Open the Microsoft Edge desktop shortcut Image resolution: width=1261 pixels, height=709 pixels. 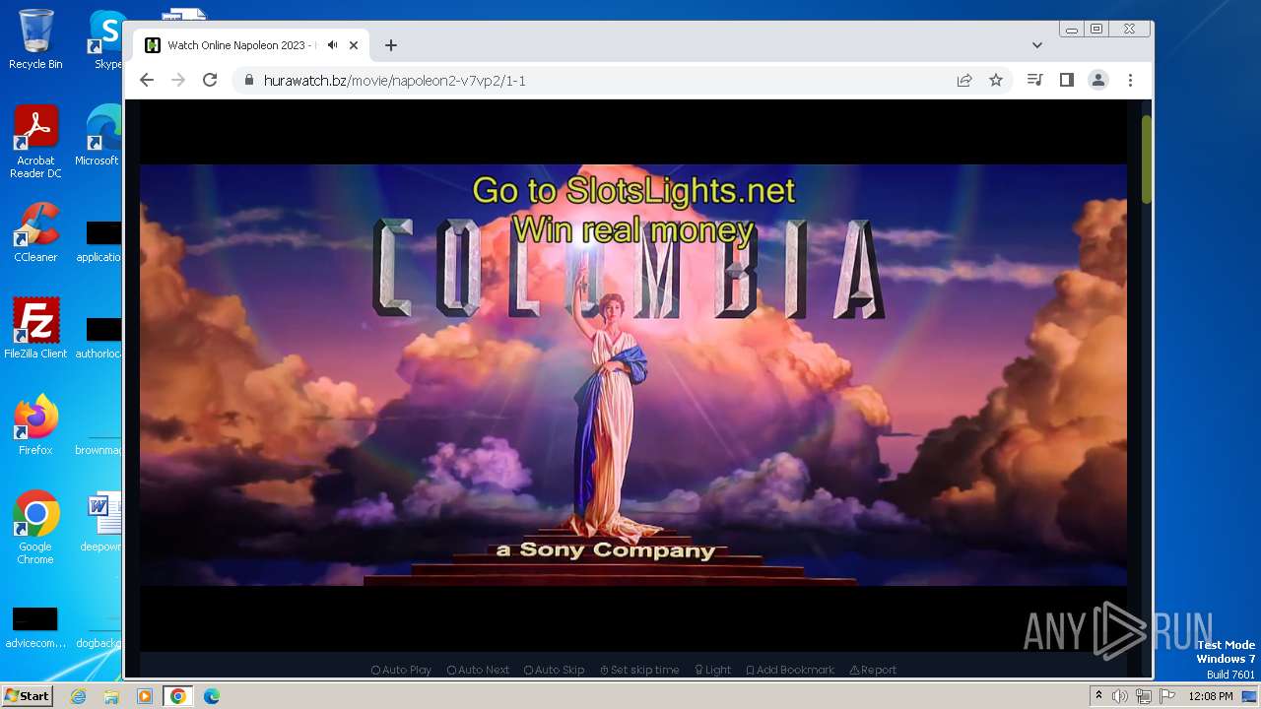click(100, 136)
